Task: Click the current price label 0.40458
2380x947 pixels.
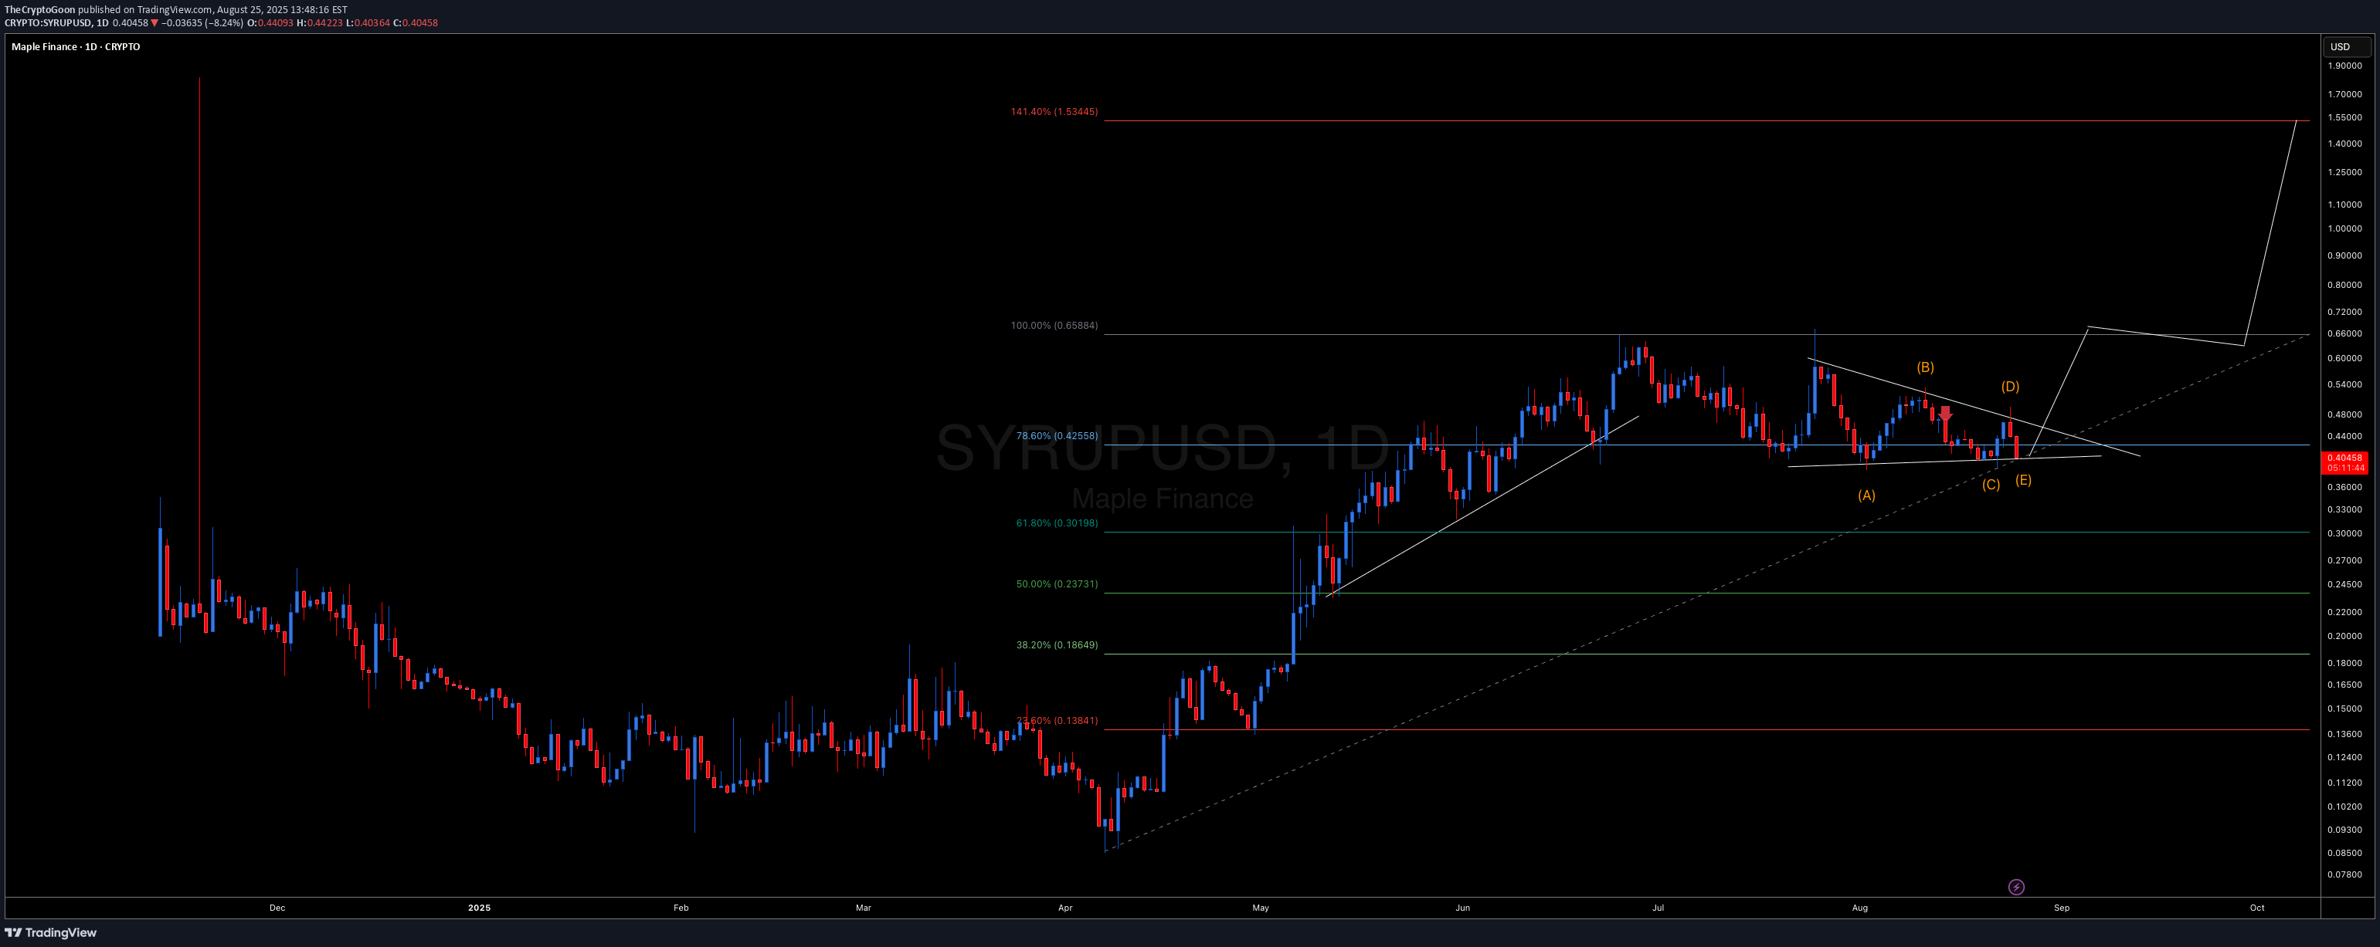Action: [2345, 458]
